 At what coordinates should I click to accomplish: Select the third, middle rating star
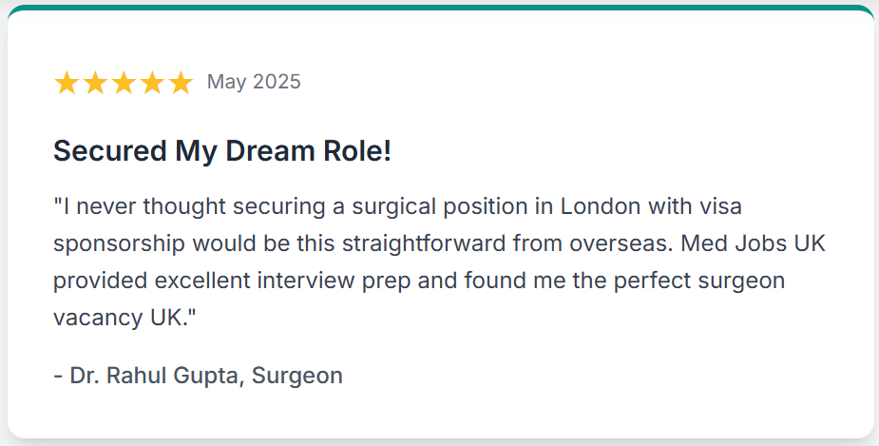click(124, 83)
